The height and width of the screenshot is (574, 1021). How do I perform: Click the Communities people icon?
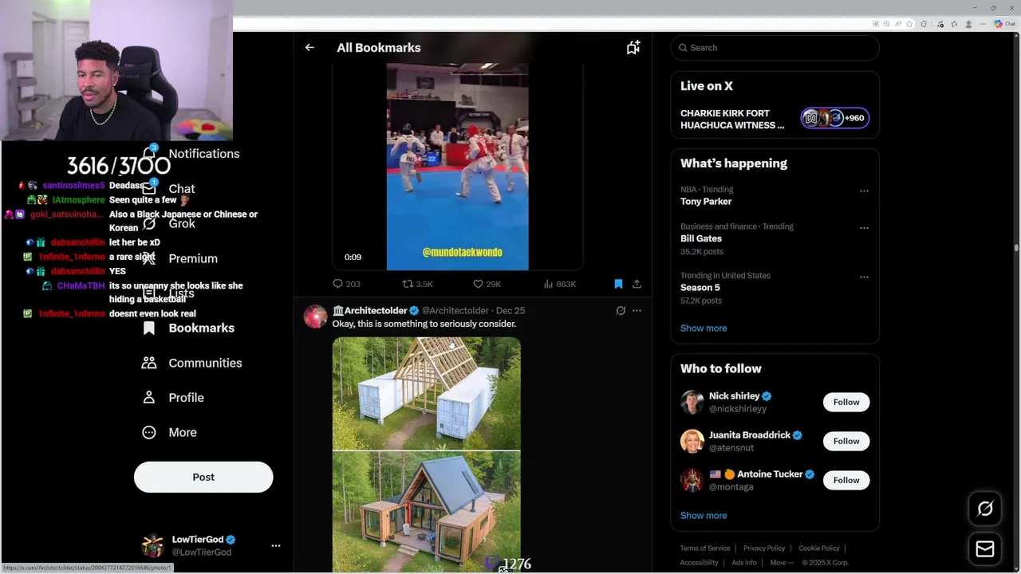pos(149,363)
